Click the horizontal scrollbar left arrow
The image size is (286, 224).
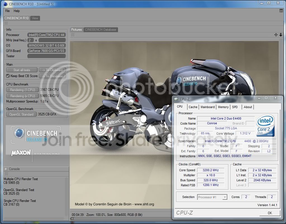[72, 218]
